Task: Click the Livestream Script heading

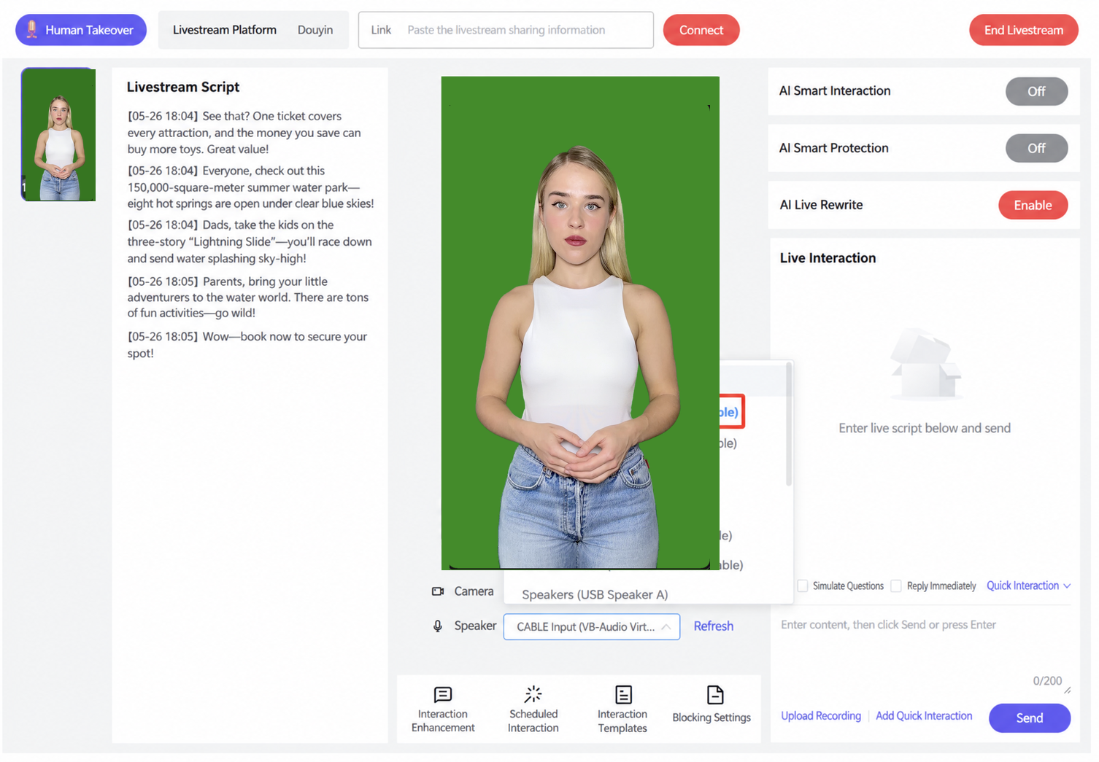Action: [183, 87]
